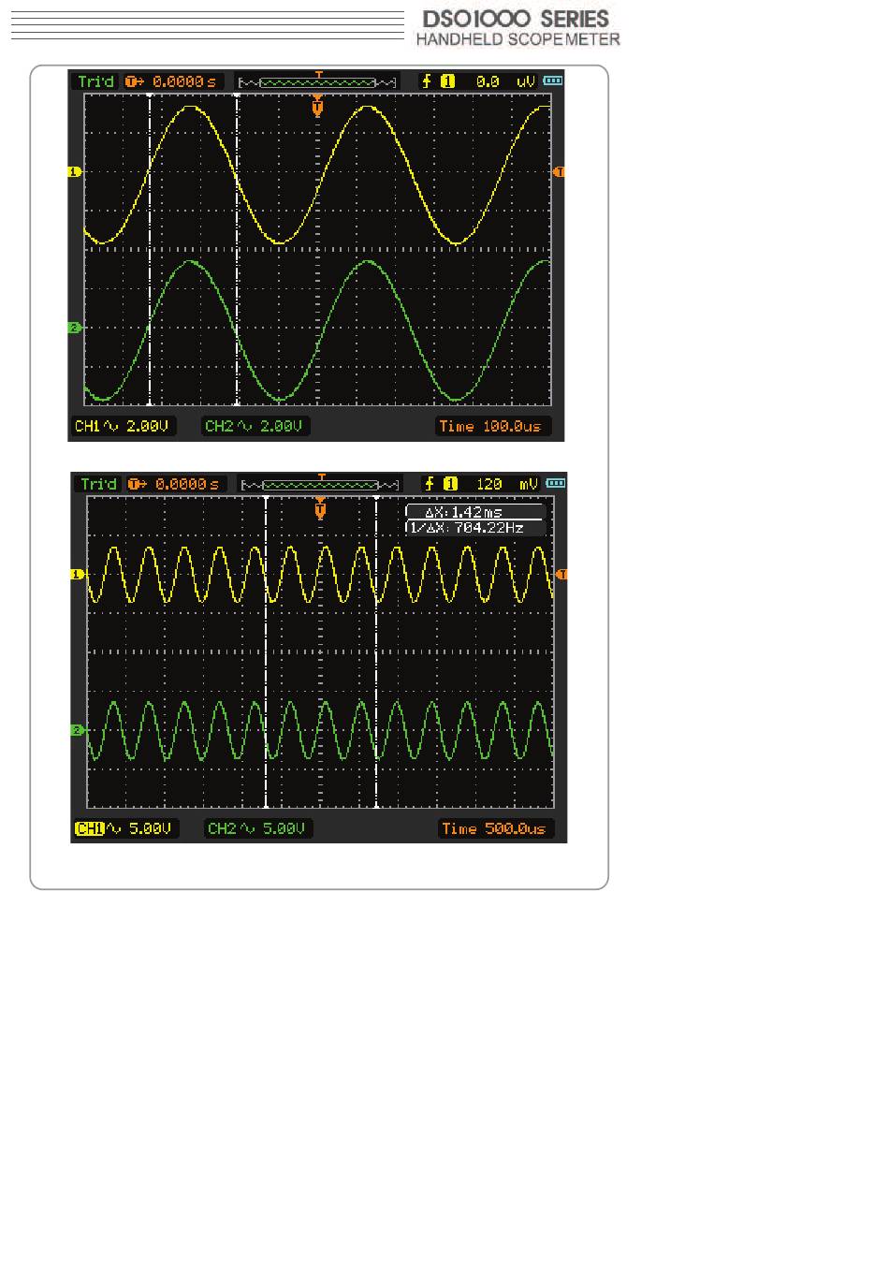Click orange trigger position T marker on lower screen
The image size is (889, 1273).
[321, 508]
